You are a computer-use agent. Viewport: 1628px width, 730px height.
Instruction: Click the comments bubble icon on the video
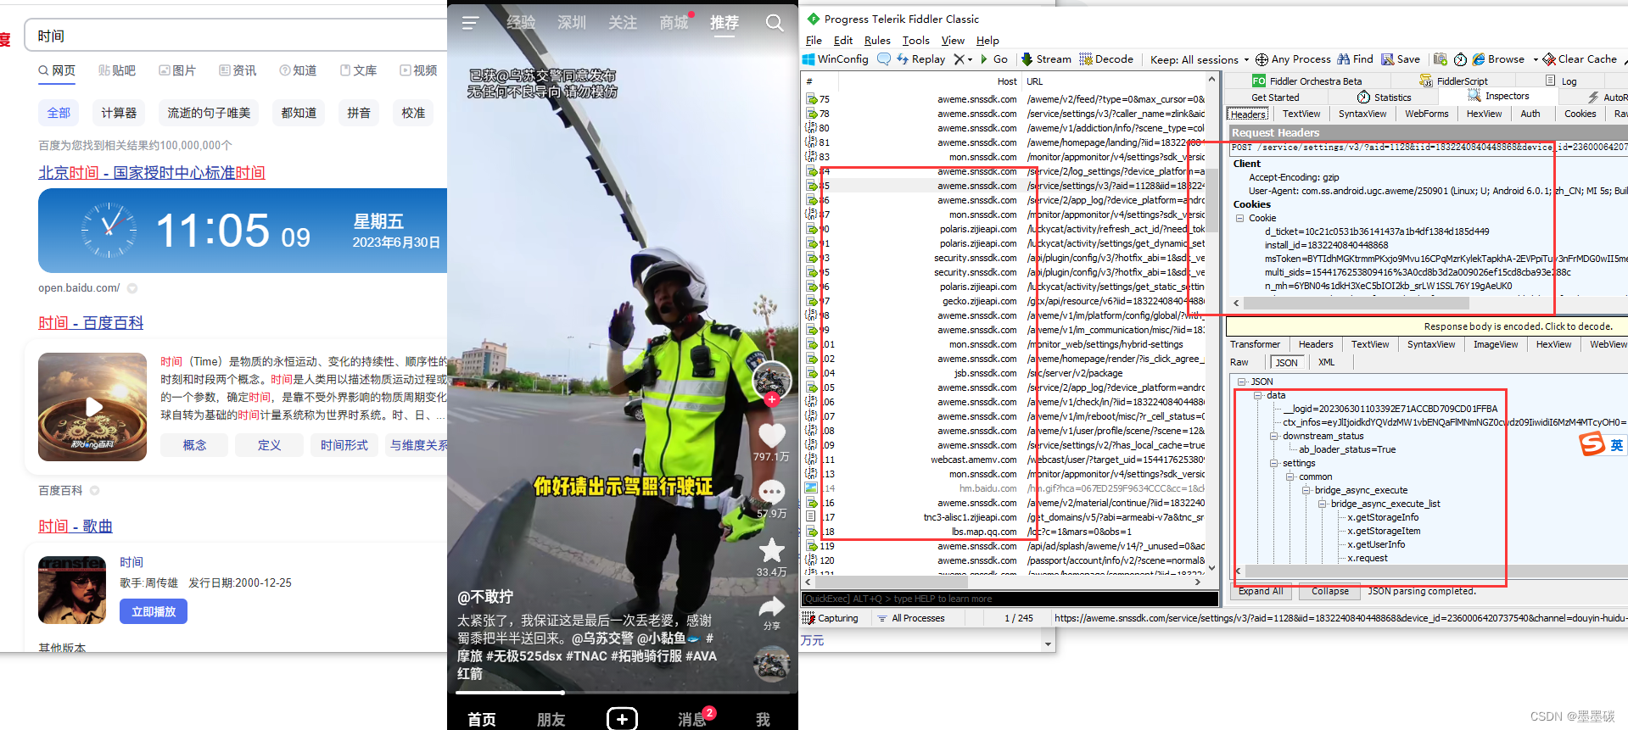(x=771, y=492)
